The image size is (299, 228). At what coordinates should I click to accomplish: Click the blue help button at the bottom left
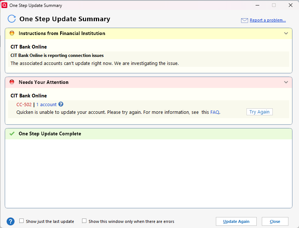coord(11,221)
